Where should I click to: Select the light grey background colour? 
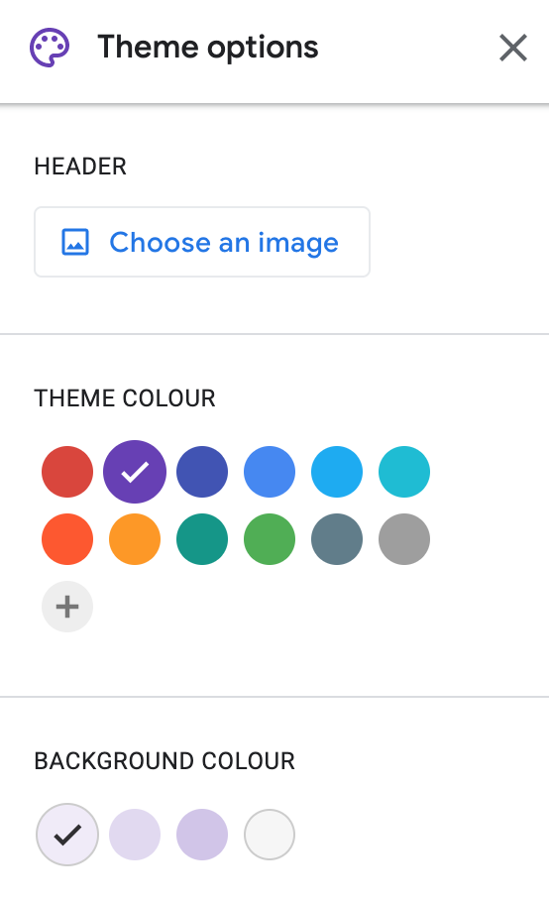pyautogui.click(x=269, y=835)
